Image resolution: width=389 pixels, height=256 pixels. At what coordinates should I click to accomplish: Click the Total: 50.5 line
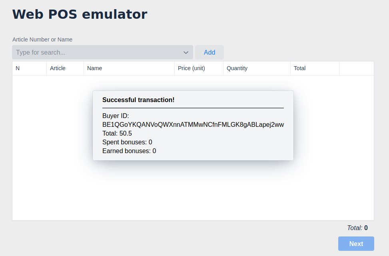(x=117, y=133)
